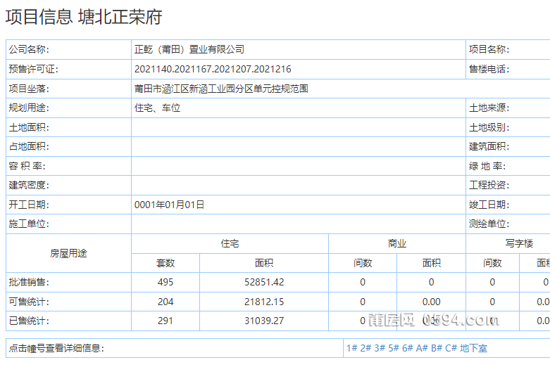
Task: Click the 测绘单位 label
Action: (x=489, y=224)
